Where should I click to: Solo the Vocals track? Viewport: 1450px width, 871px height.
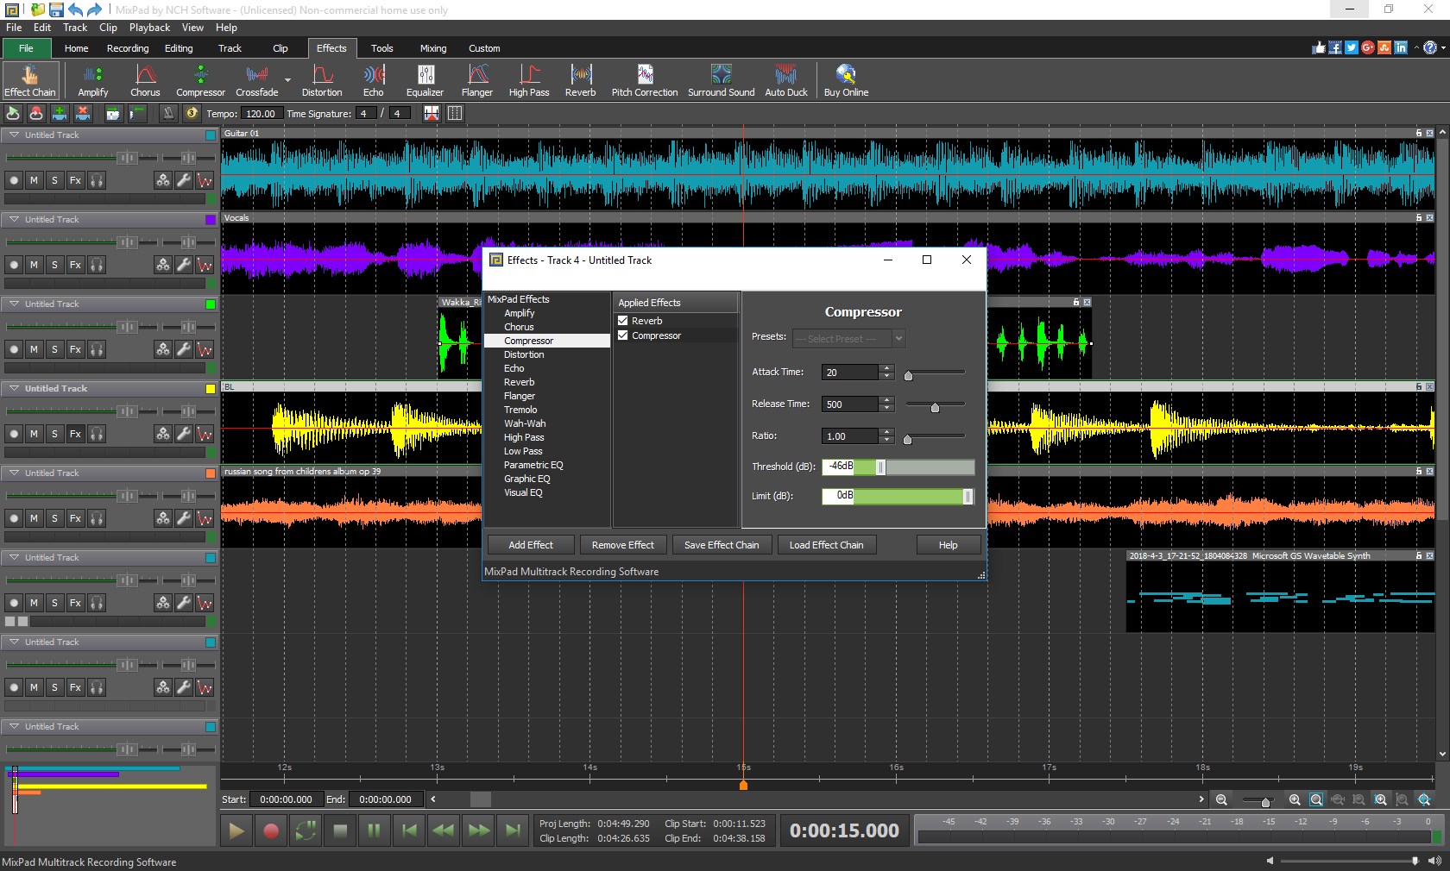click(x=54, y=266)
